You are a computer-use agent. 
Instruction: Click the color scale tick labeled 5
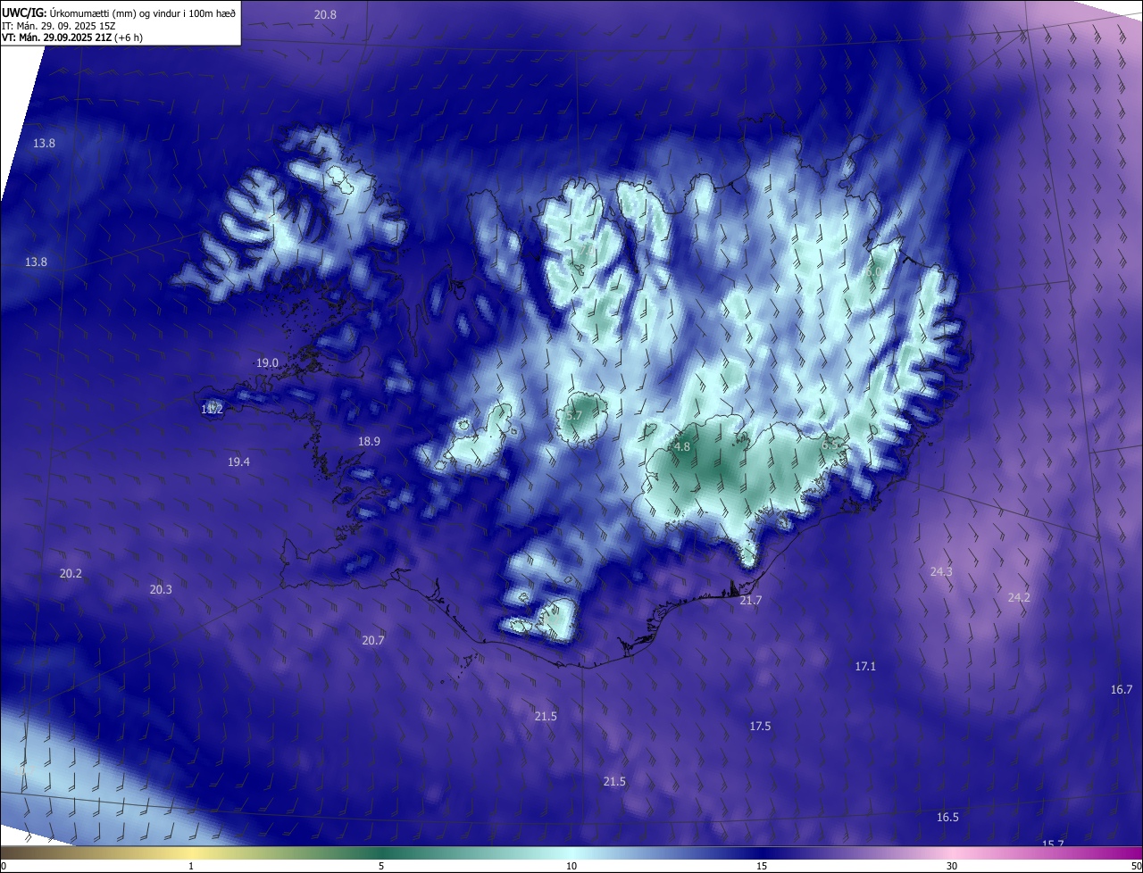coord(381,866)
